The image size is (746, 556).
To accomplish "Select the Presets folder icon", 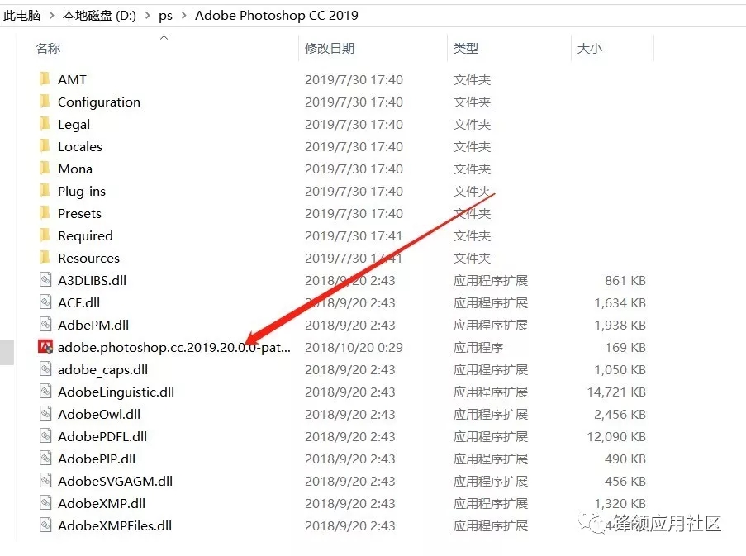I will [x=45, y=213].
